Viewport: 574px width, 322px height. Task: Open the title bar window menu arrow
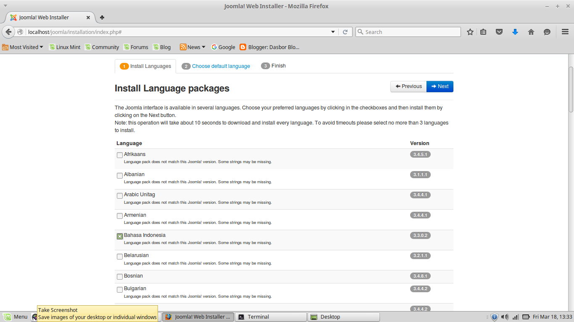pyautogui.click(x=5, y=6)
